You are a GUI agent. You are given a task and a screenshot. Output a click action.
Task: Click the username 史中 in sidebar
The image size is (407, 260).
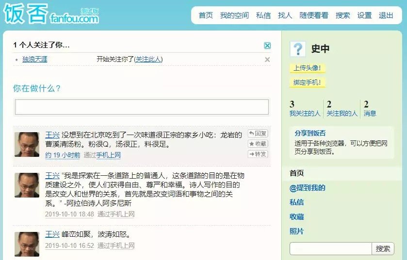(320, 49)
